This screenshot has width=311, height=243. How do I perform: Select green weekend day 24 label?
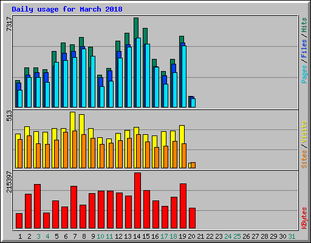228,236
